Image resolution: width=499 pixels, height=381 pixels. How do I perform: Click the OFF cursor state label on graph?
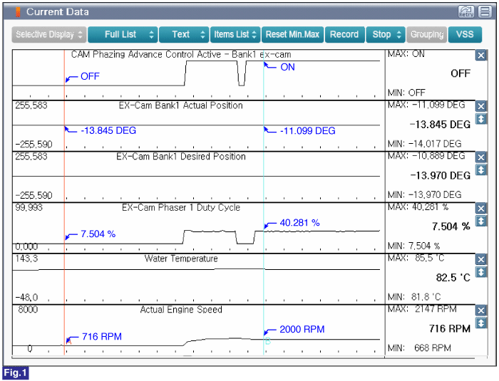(90, 76)
